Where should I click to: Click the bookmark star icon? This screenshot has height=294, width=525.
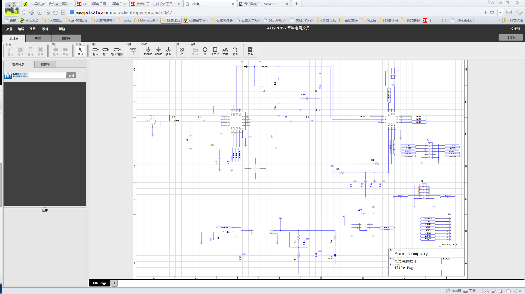(56, 13)
